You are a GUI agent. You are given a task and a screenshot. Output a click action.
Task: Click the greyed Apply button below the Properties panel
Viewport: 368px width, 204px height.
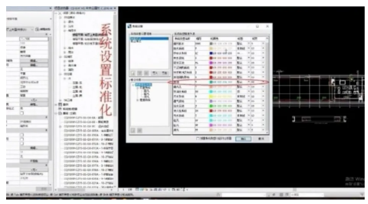[44, 189]
